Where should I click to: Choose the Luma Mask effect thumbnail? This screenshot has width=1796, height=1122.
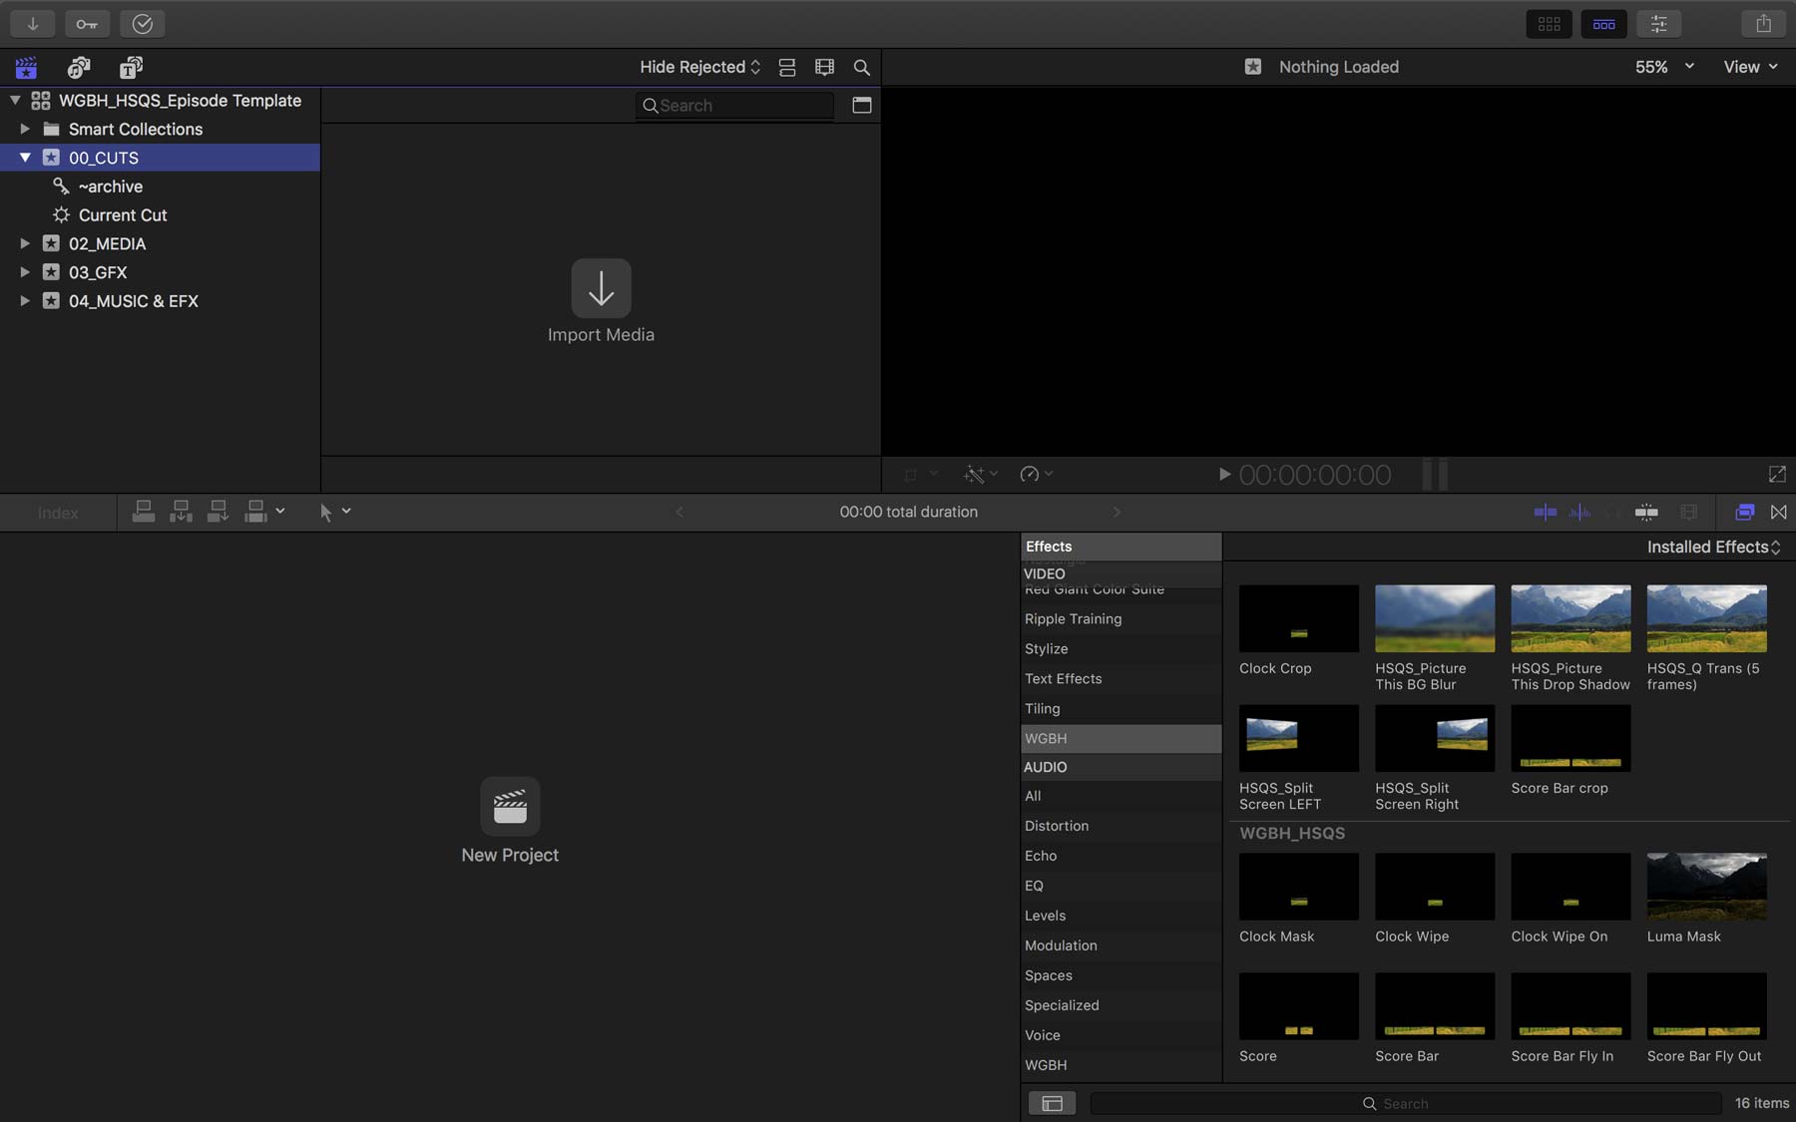coord(1706,887)
